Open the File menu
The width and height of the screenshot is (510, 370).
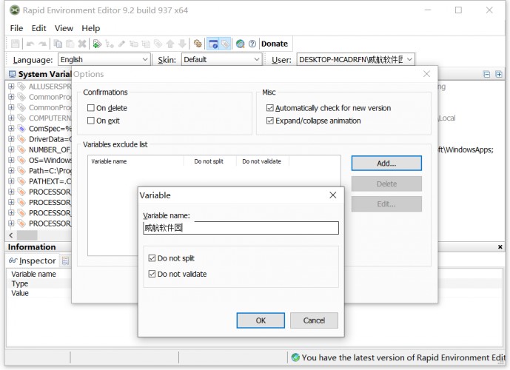(16, 28)
